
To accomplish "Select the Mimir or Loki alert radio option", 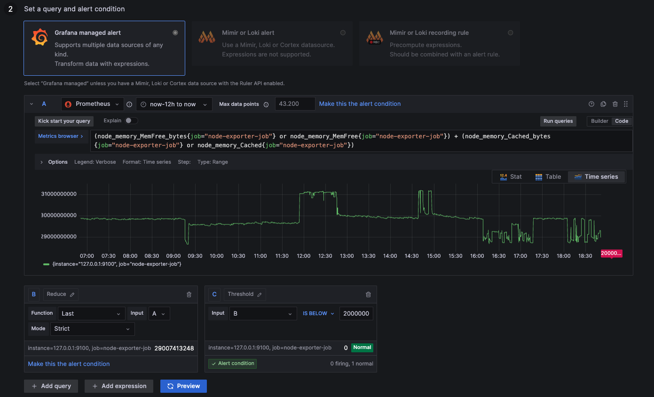I will point(343,32).
